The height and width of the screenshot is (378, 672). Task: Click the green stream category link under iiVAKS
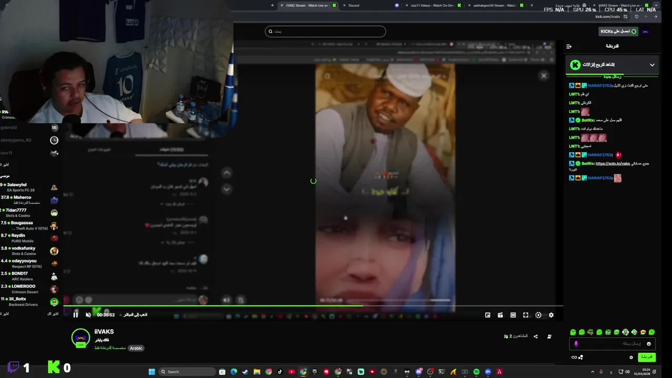tap(110, 348)
